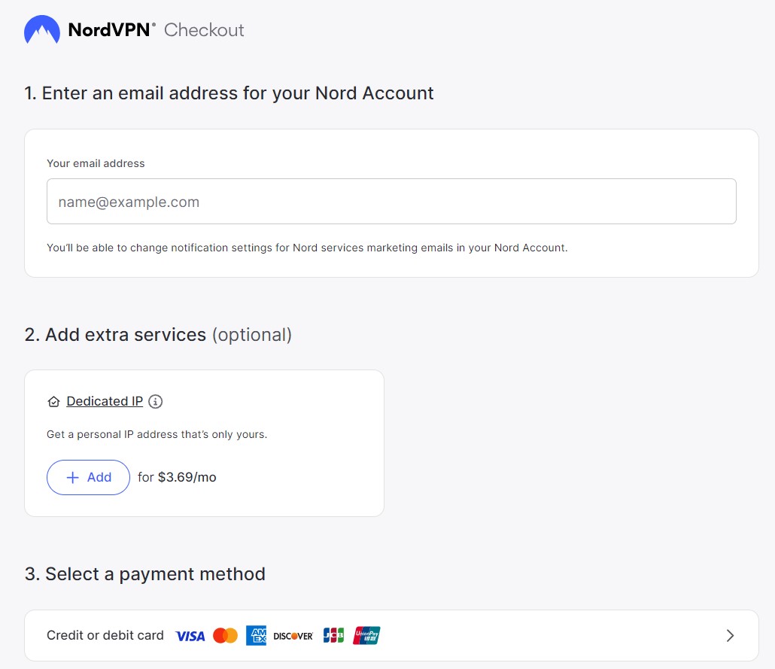
Task: Click the 'for $3.69/mo' price text
Action: [x=176, y=477]
